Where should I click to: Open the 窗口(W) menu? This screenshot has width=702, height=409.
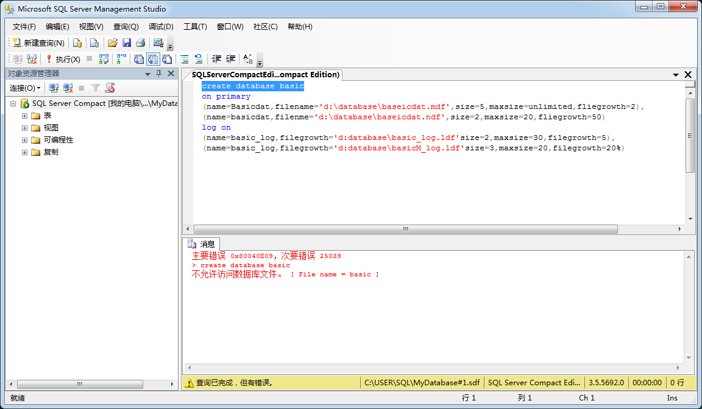(x=230, y=26)
